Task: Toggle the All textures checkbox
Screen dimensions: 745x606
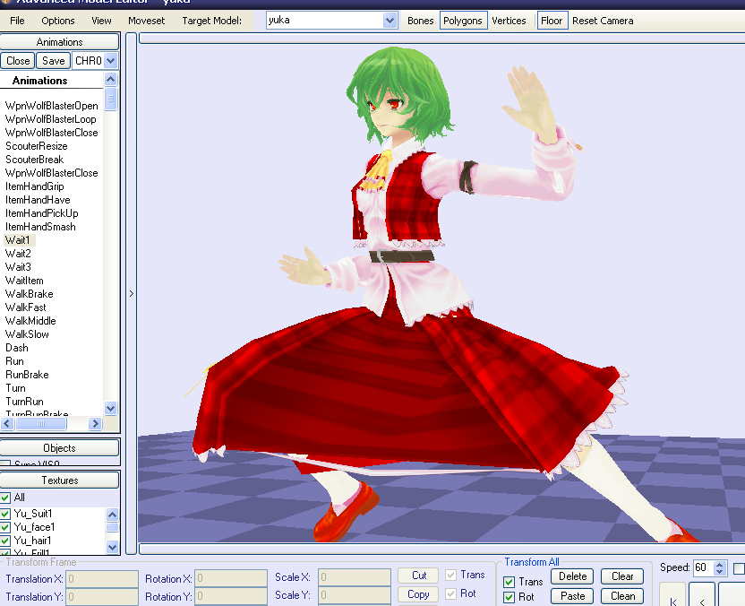Action: pyautogui.click(x=5, y=498)
